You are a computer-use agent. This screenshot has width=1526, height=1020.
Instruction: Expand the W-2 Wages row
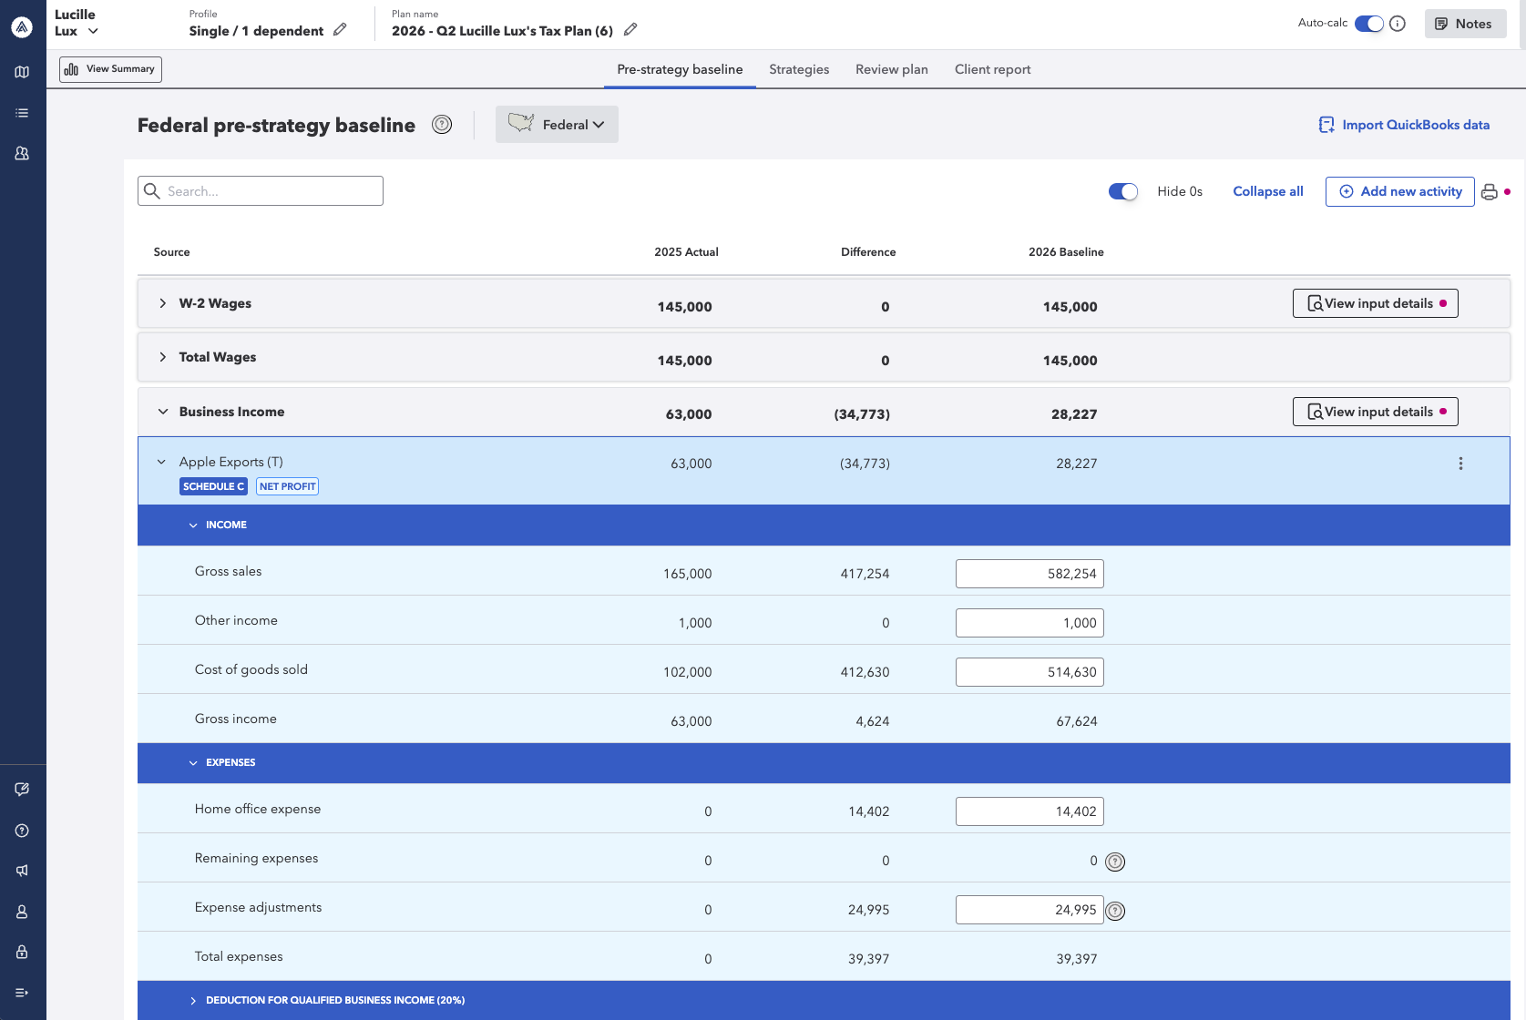point(163,303)
